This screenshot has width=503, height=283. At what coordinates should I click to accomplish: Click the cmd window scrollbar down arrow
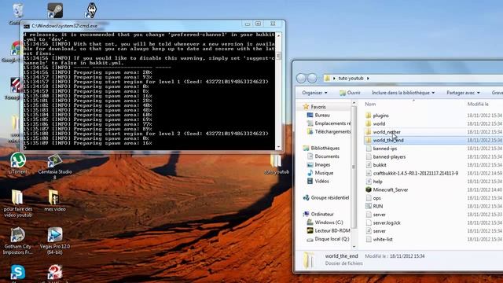click(x=278, y=147)
